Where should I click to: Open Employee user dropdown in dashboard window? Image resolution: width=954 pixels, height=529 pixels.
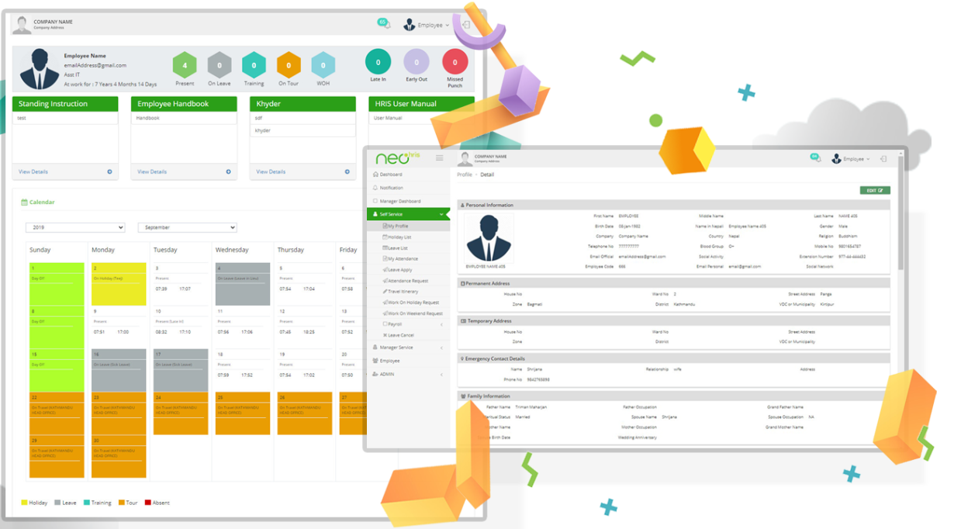click(x=426, y=25)
